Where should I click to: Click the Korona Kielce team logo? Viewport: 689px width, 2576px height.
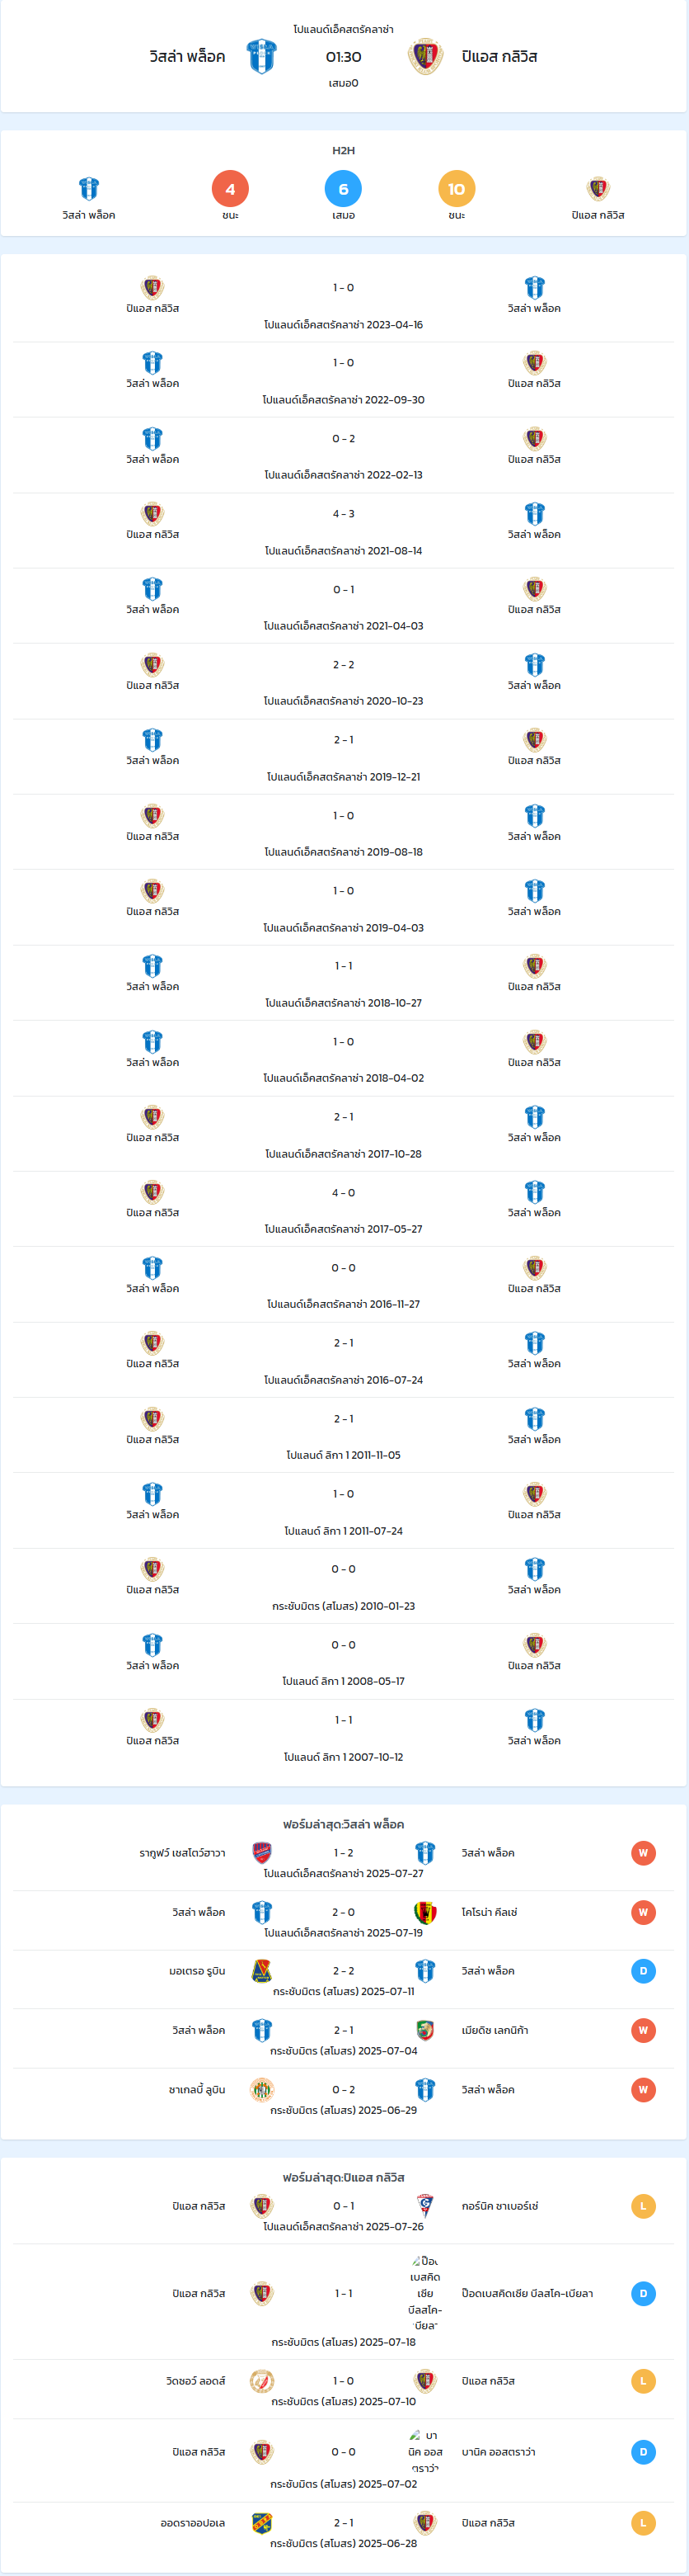tap(425, 1911)
